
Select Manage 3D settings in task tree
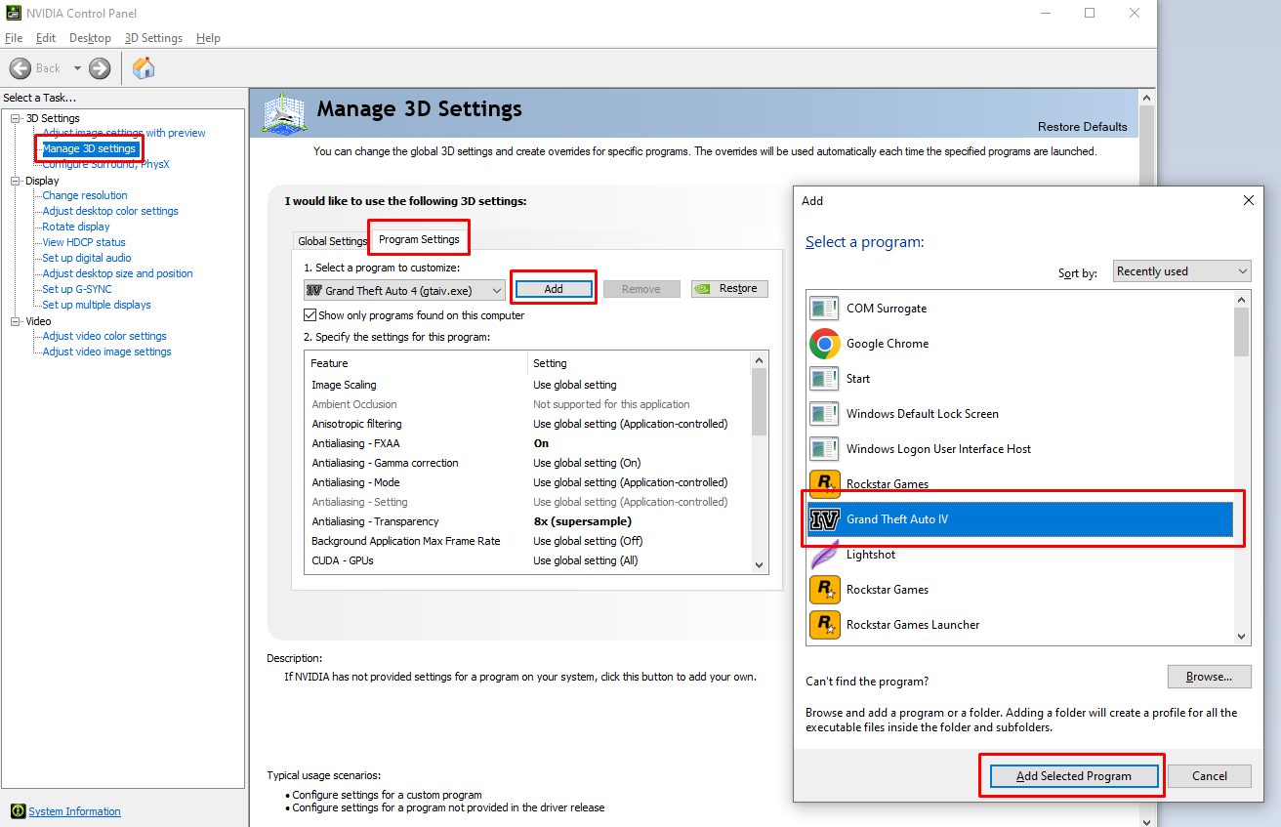tap(89, 148)
